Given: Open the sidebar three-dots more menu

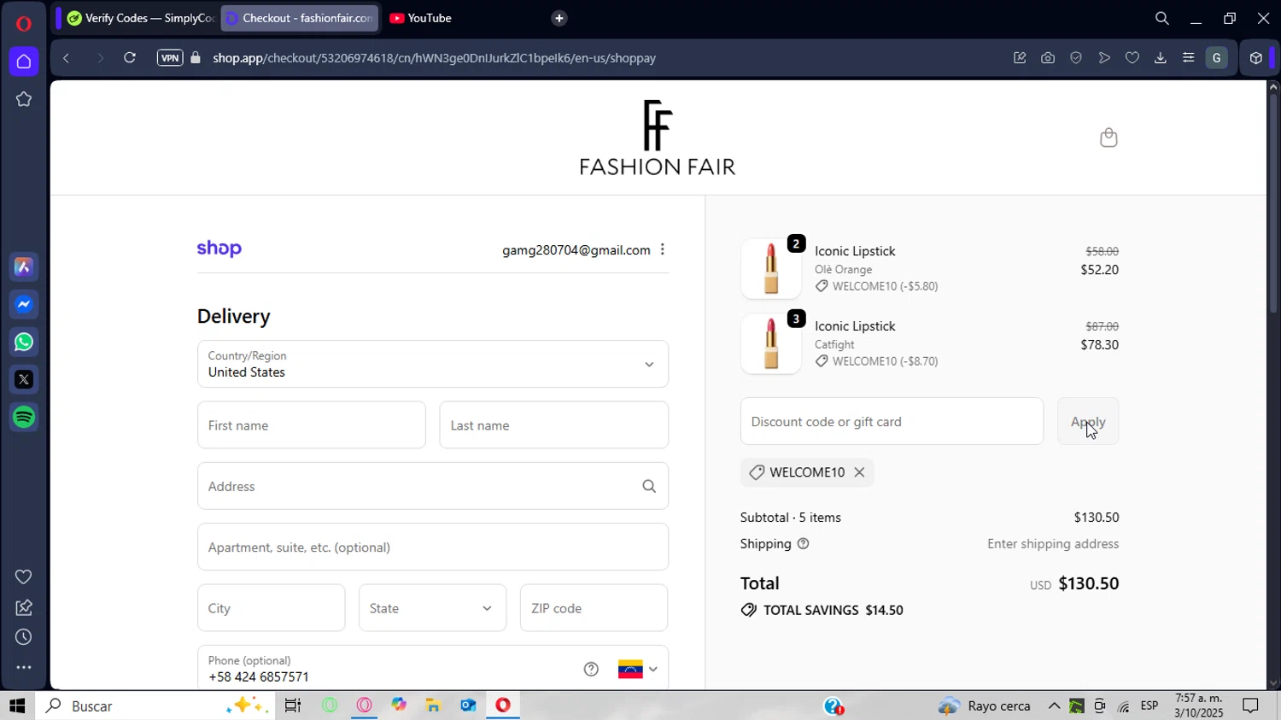Looking at the screenshot, I should [x=24, y=668].
